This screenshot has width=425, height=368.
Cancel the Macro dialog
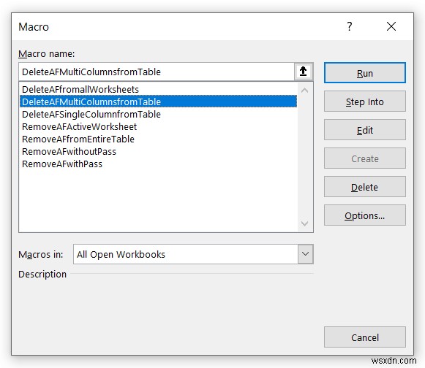[364, 337]
